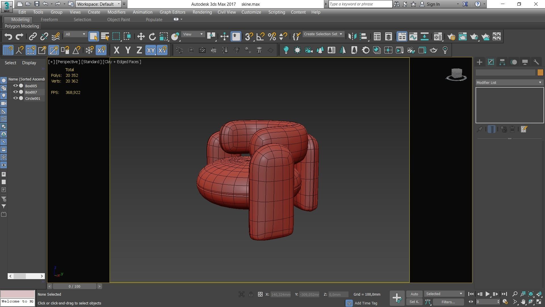The image size is (545, 307).
Task: Activate the Select Object tool
Action: point(93,37)
